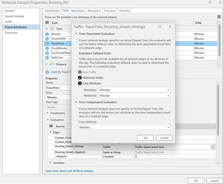223x184 pixels.
Task: Click the scroll-down arrow of cost list
Action: tap(219, 66)
